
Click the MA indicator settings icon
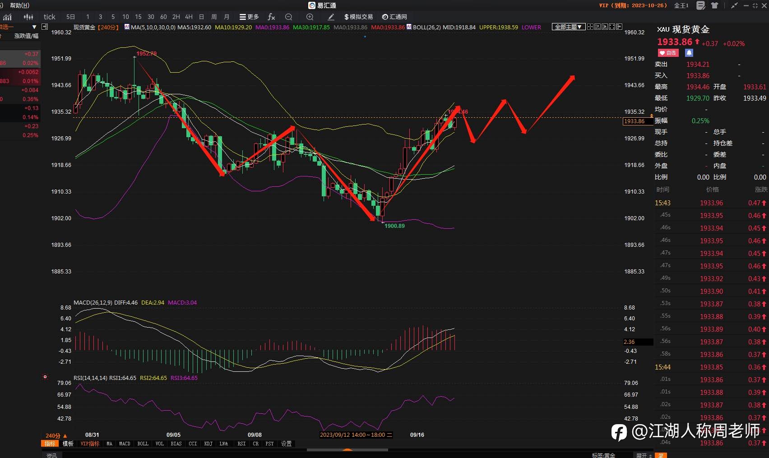tap(127, 27)
